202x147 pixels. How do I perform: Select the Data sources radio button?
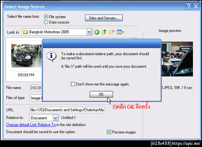click(46, 22)
